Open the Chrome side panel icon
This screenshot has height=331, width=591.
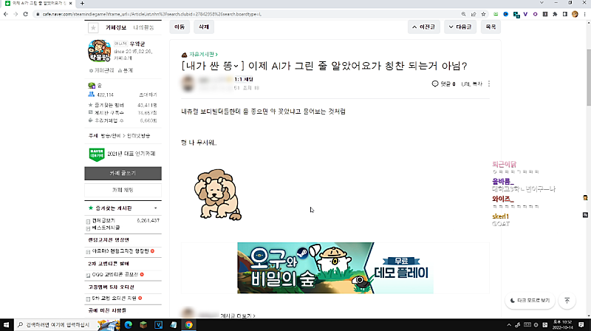tap(564, 14)
